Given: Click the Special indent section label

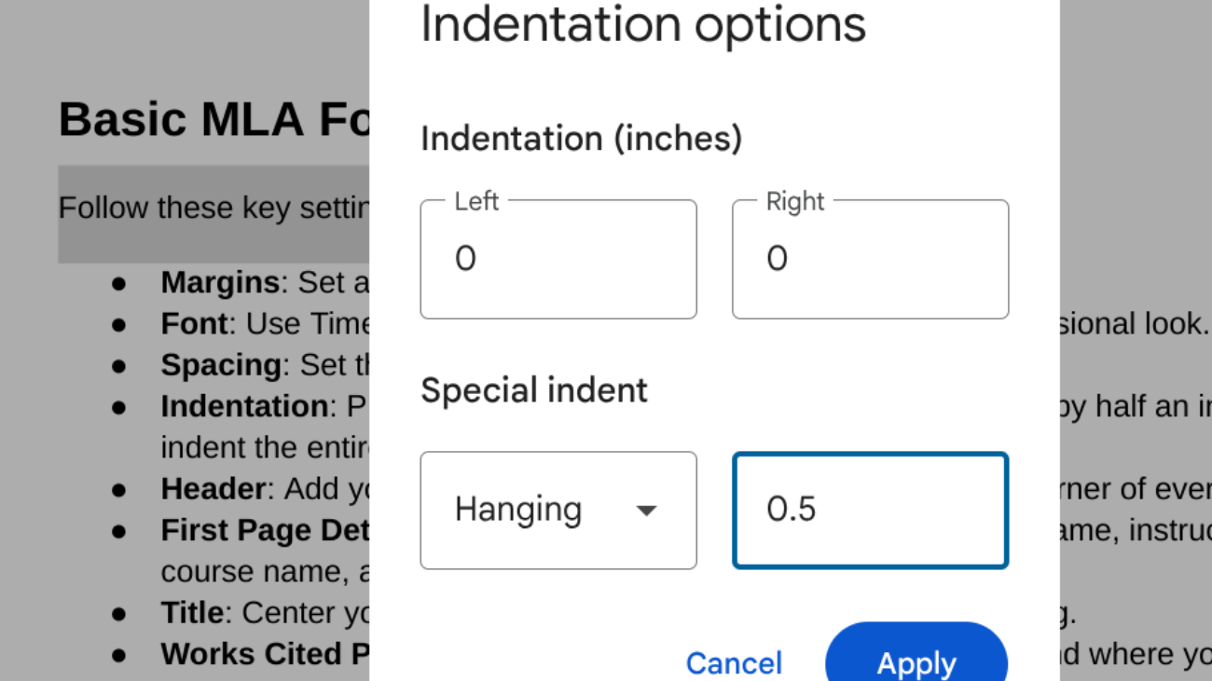Looking at the screenshot, I should [533, 390].
